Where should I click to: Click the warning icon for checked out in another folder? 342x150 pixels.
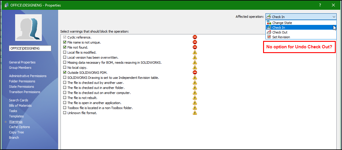(x=195, y=87)
